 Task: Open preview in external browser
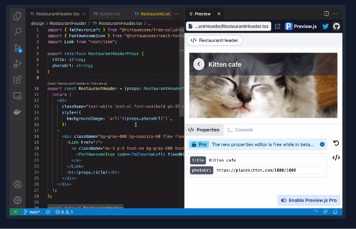point(278,26)
